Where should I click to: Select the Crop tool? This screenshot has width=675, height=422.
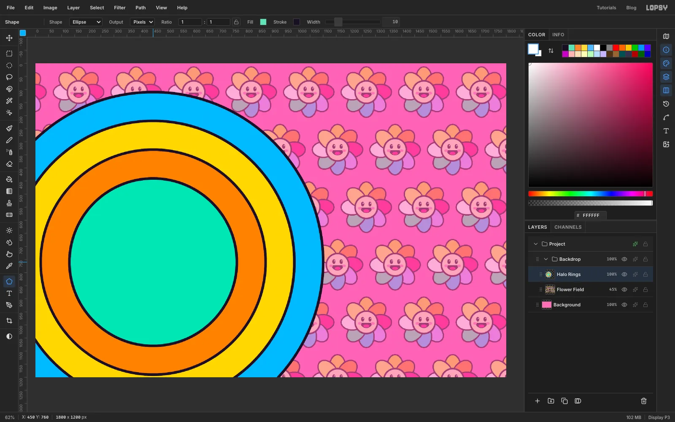(9, 321)
